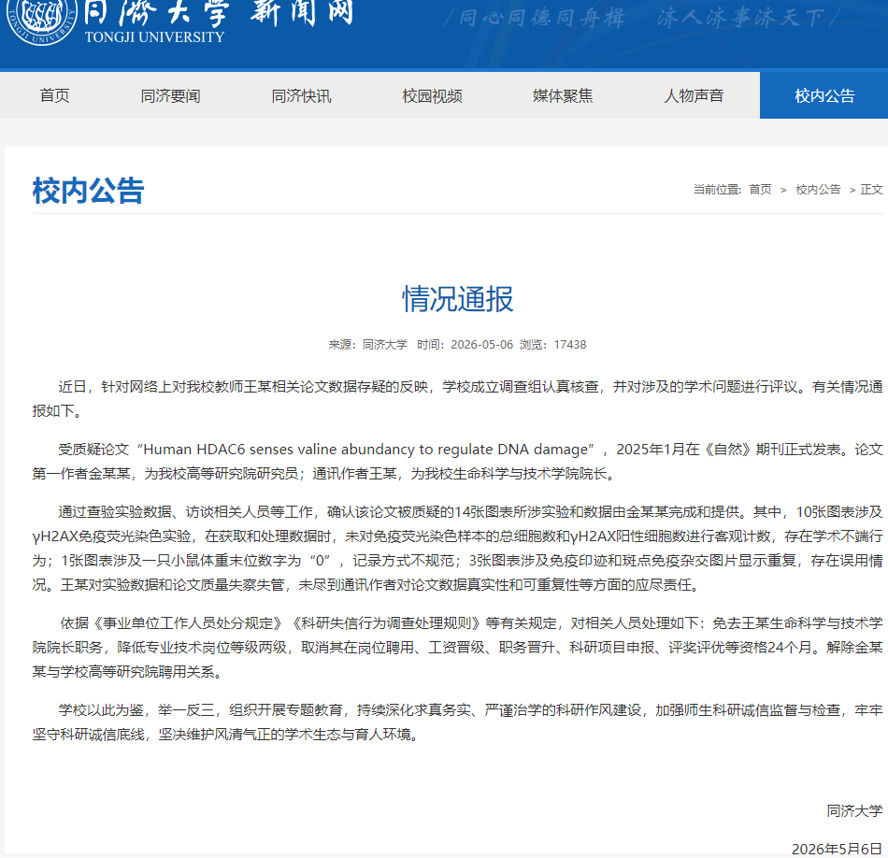Image resolution: width=888 pixels, height=858 pixels.
Task: Click breadcrumb text 正文
Action: [871, 189]
